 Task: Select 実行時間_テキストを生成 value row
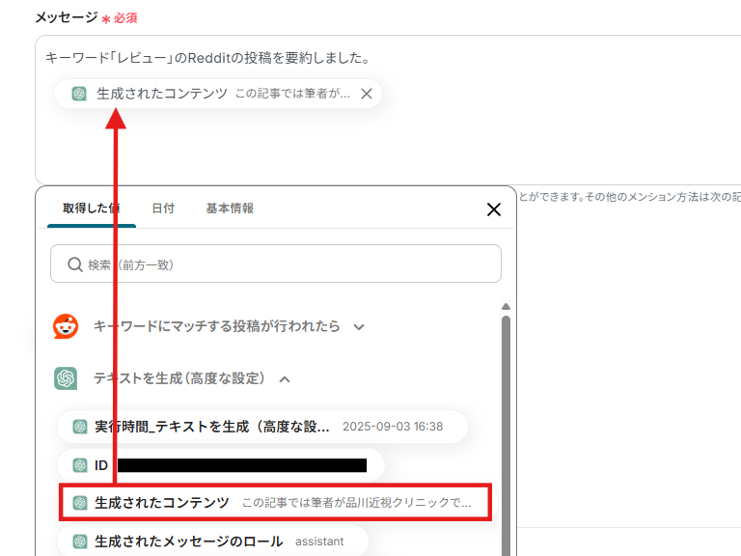click(262, 427)
